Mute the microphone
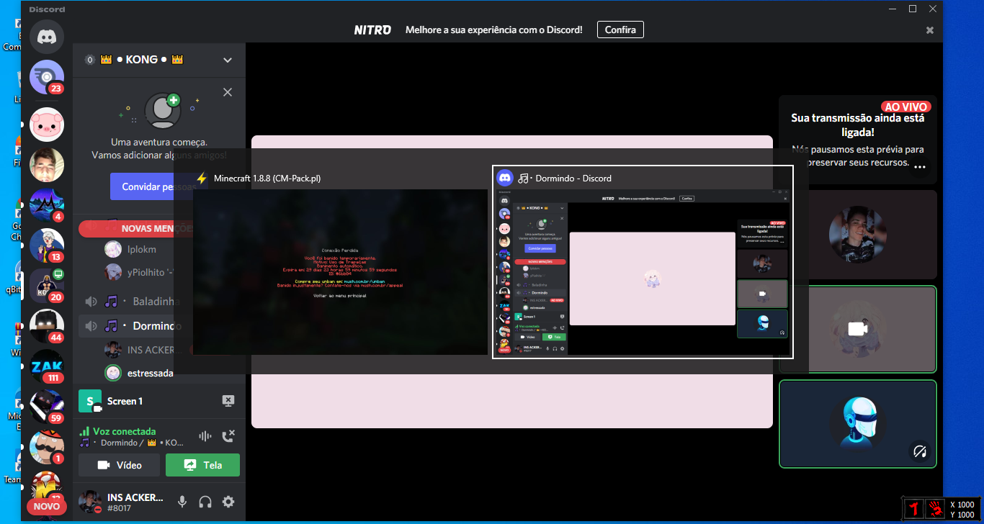This screenshot has height=524, width=984. point(182,502)
